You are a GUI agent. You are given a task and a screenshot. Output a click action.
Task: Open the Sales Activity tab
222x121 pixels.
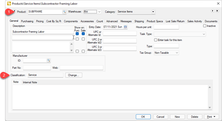pyautogui.click(x=195, y=21)
